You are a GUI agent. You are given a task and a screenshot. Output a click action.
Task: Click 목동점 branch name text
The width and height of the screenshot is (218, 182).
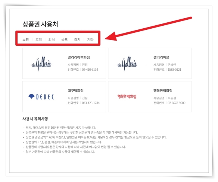[172, 98]
